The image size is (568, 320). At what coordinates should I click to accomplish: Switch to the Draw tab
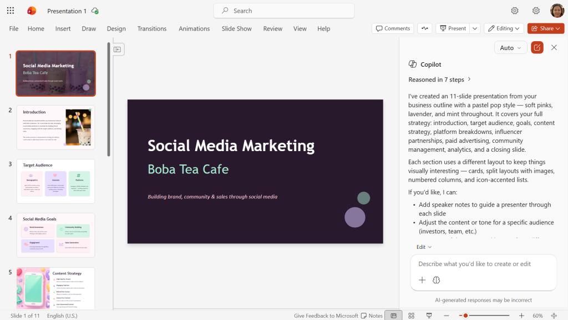pos(89,28)
